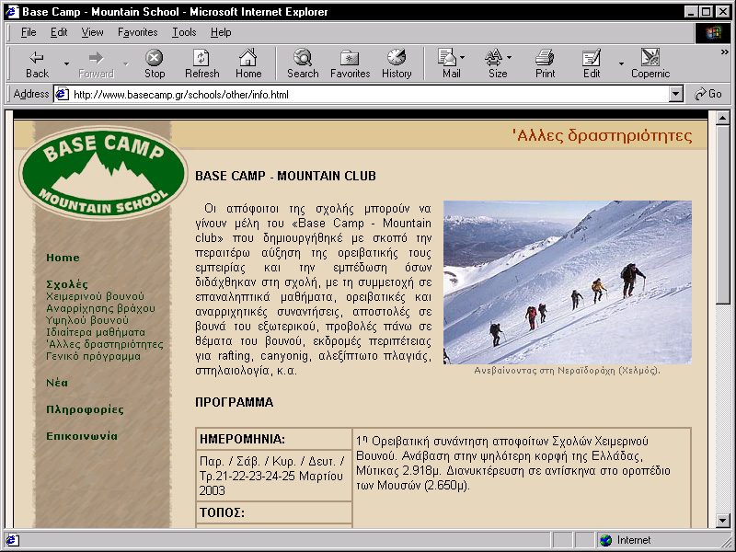
Task: Open the Favorites pane
Action: coord(351,63)
